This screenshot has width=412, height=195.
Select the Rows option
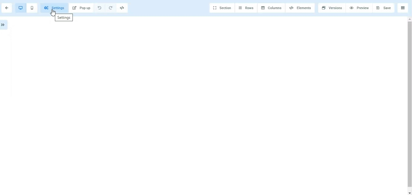point(246,8)
